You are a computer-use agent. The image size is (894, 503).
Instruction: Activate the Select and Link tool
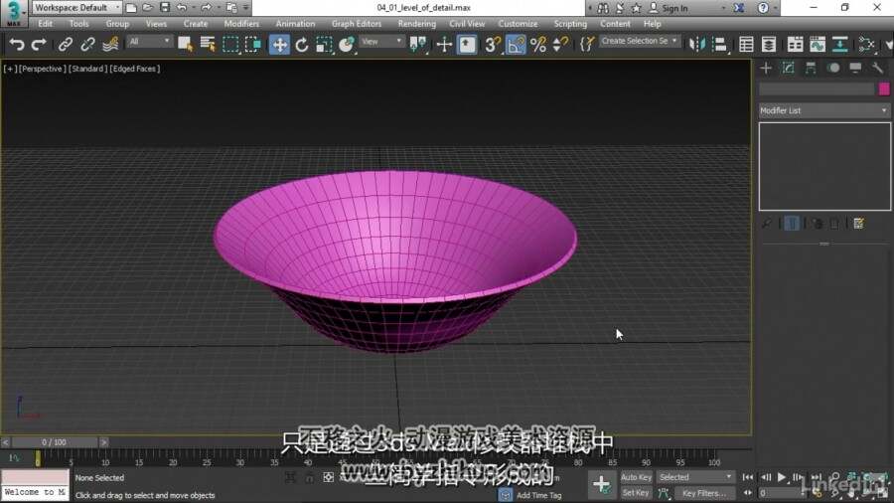65,44
